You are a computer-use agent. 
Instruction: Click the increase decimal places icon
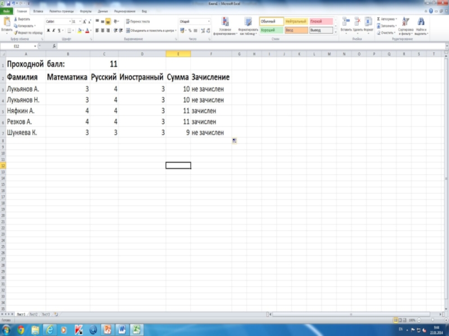pos(203,31)
